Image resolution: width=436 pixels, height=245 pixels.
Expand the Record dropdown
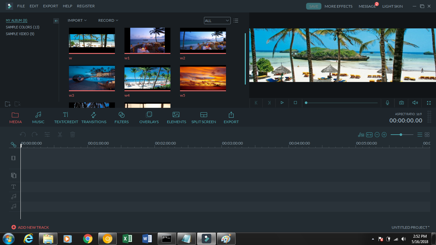pos(108,20)
